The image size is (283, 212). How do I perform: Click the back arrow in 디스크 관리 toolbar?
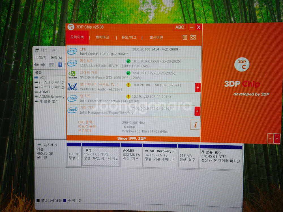(x=36, y=64)
